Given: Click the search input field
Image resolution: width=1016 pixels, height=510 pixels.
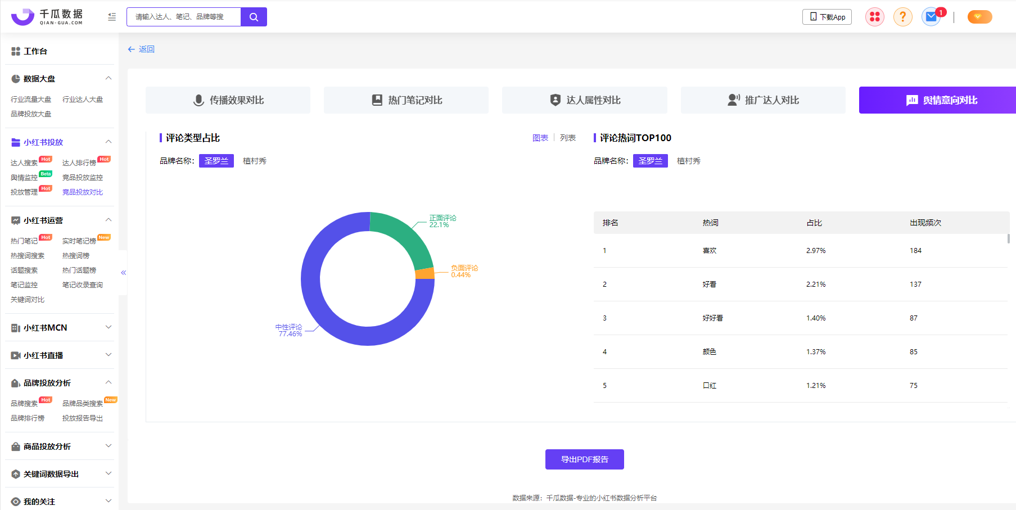Looking at the screenshot, I should [184, 17].
